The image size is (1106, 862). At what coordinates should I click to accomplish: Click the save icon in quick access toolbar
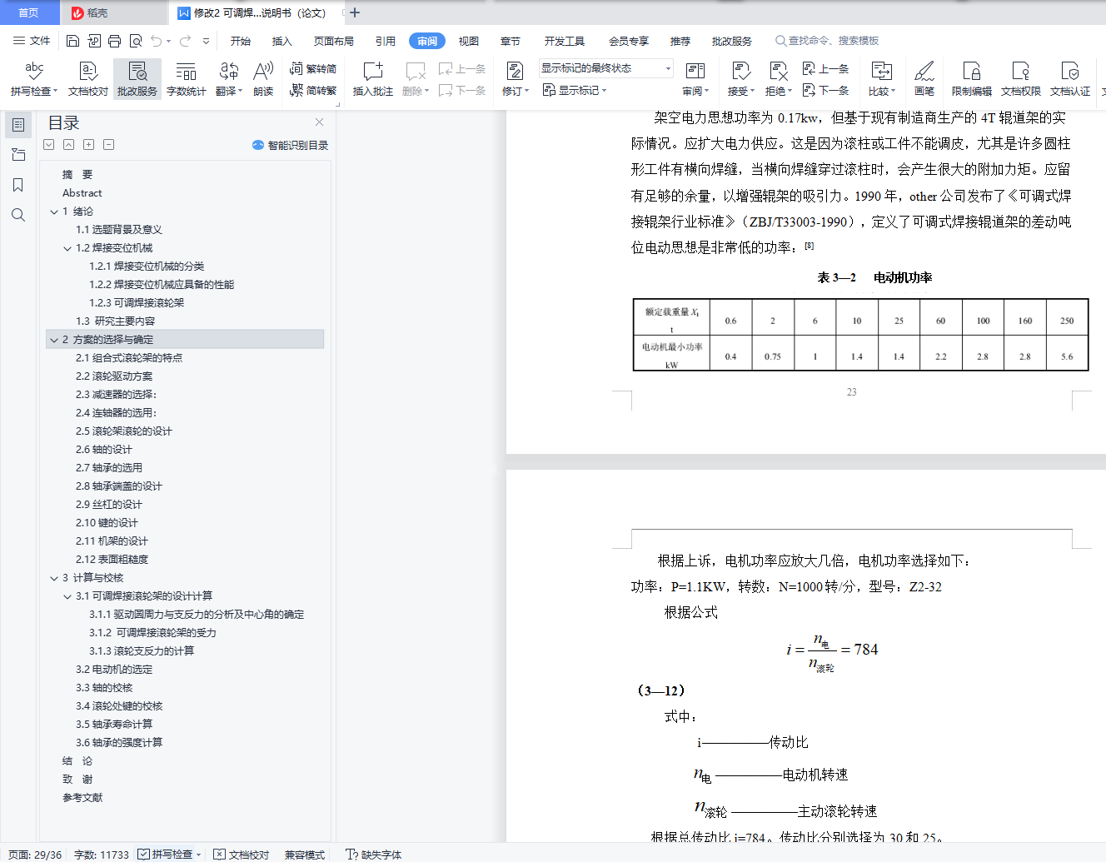pos(72,41)
